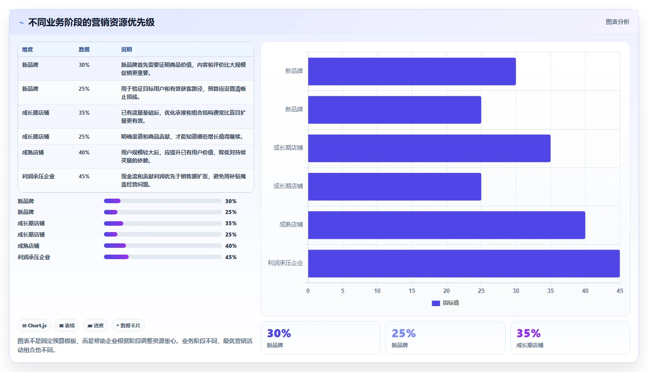The width and height of the screenshot is (648, 372).
Task: Click the 10 tick on the chart x-axis
Action: point(378,291)
